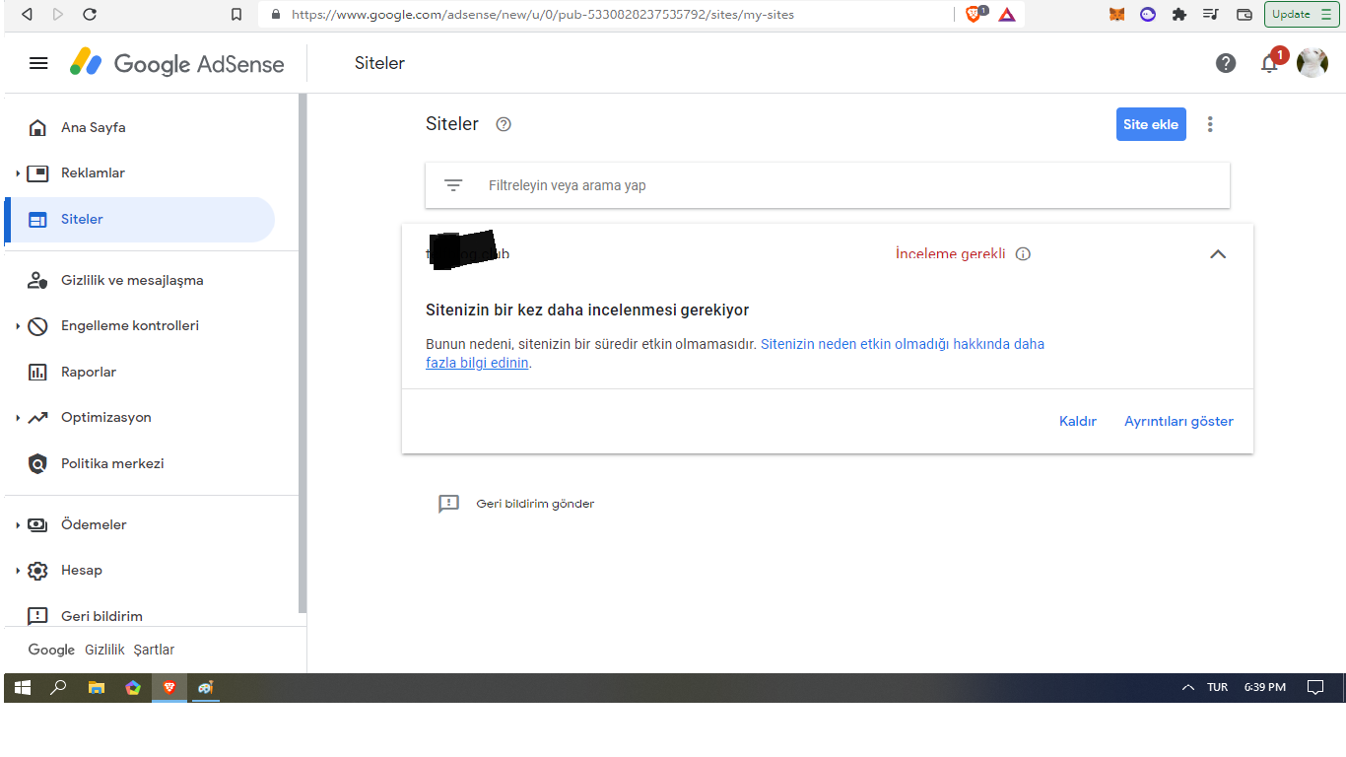Open Windows taskbar search
The image size is (1346, 757).
coord(58,687)
